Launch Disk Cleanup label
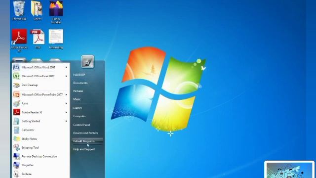The image size is (316, 178). [30, 85]
